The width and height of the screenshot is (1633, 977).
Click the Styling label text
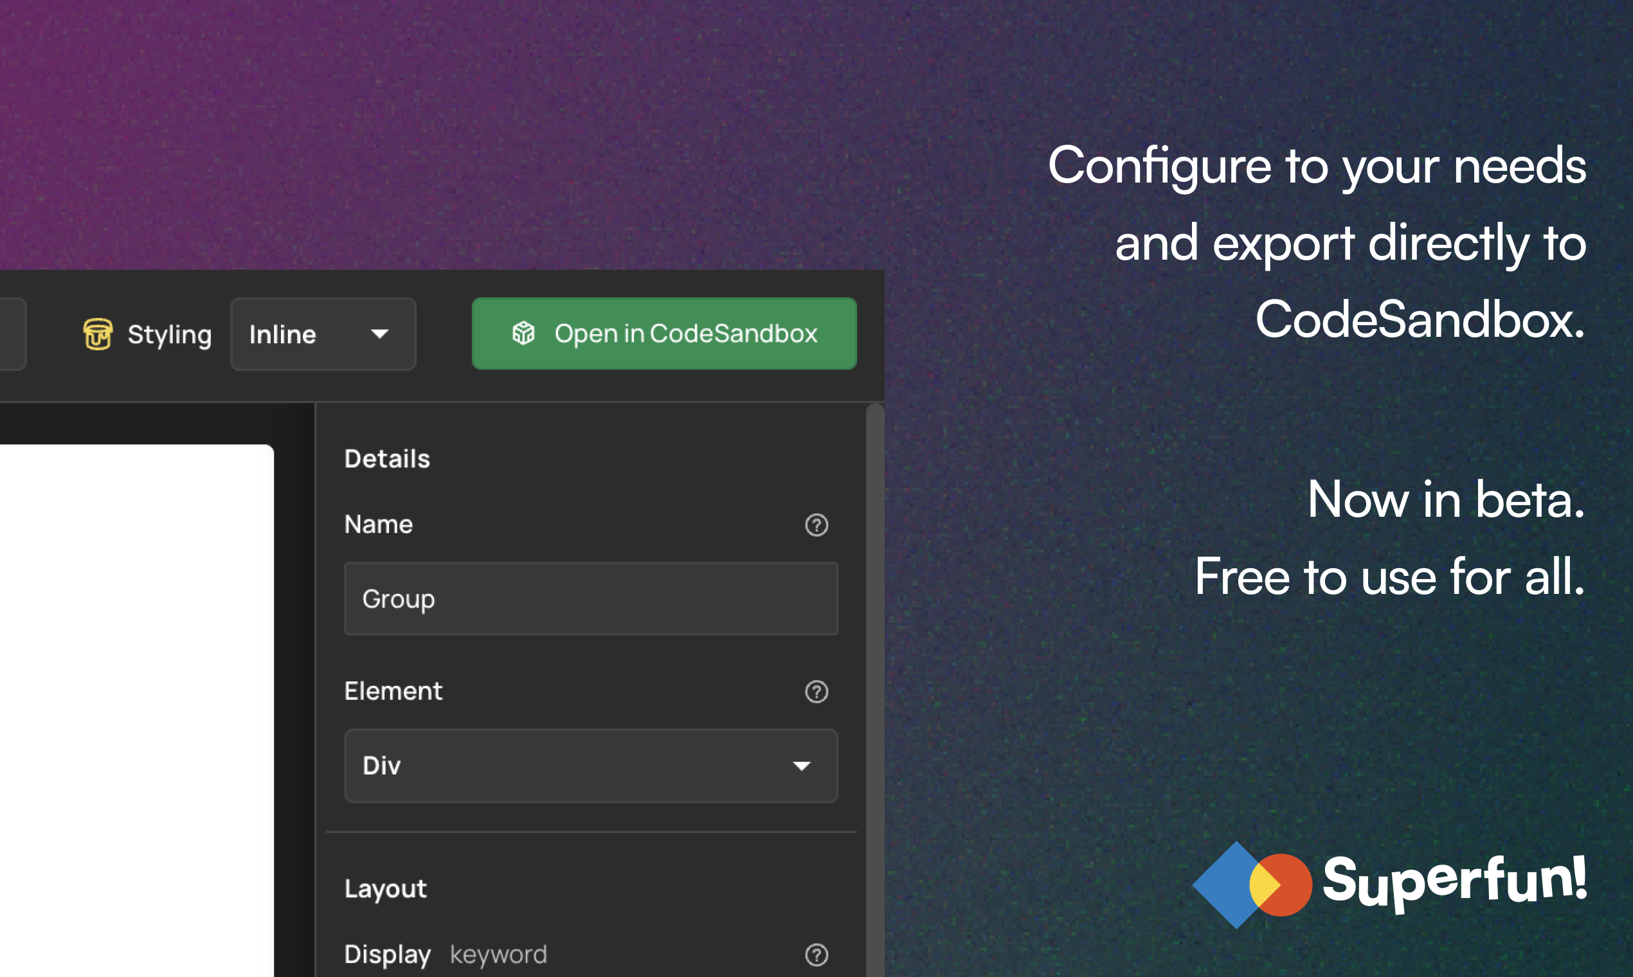point(170,335)
